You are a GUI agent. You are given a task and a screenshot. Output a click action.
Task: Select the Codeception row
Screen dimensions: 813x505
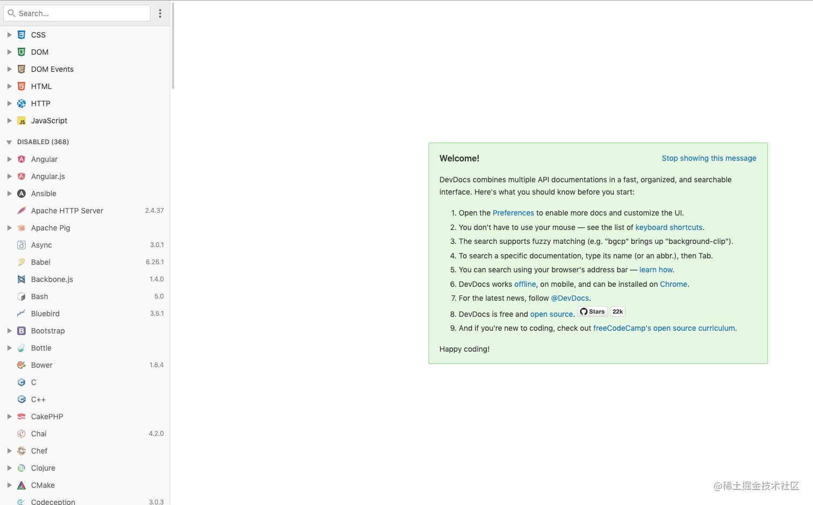coord(85,501)
